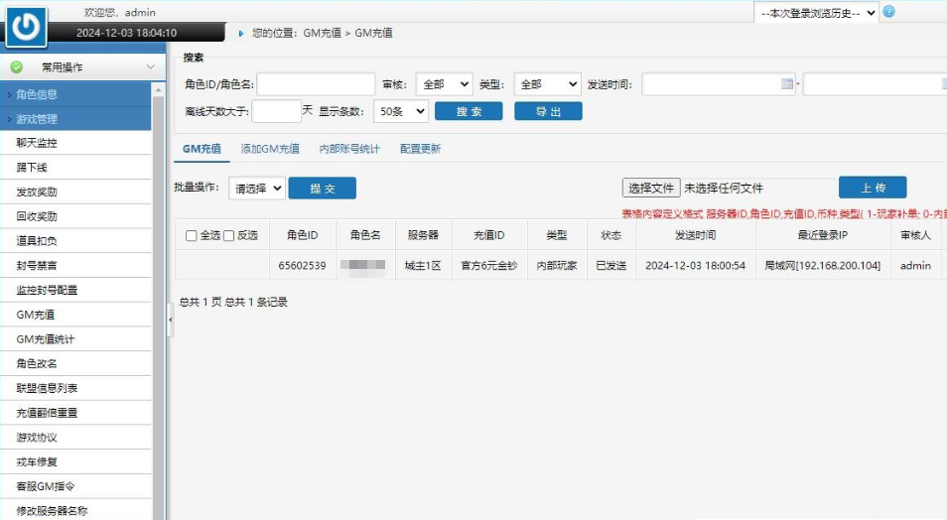947x520 pixels.
Task: Open the 本次登录浏览历史 dropdown
Action: pos(817,13)
